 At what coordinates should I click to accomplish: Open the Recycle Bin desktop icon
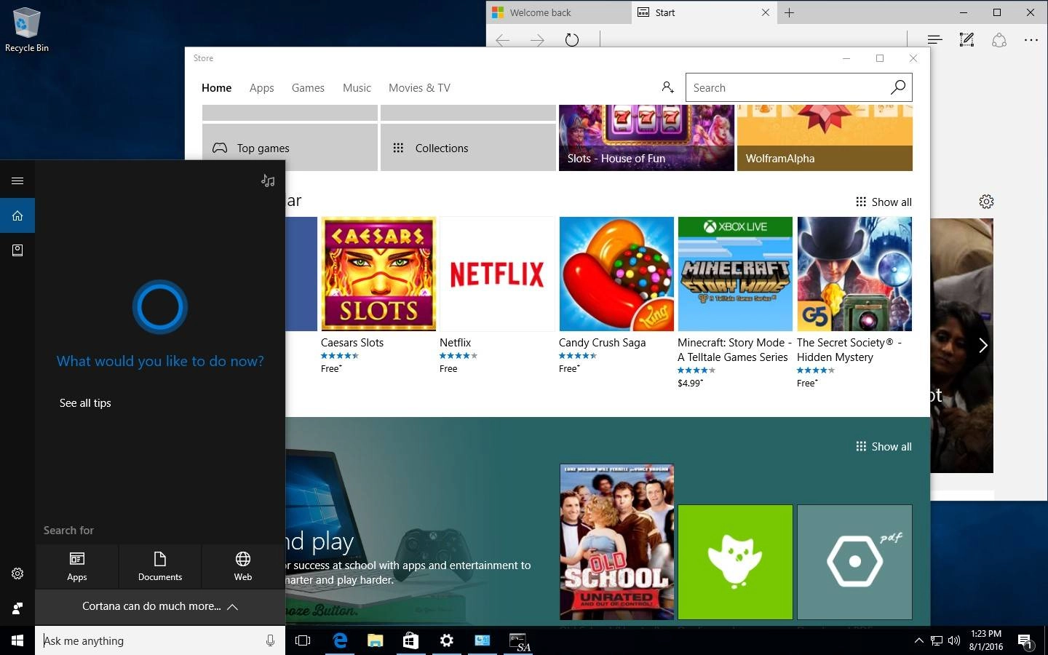click(27, 30)
